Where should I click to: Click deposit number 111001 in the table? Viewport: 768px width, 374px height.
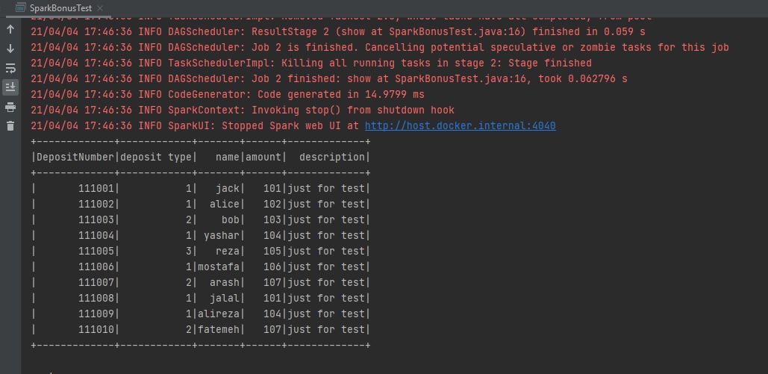[96, 188]
